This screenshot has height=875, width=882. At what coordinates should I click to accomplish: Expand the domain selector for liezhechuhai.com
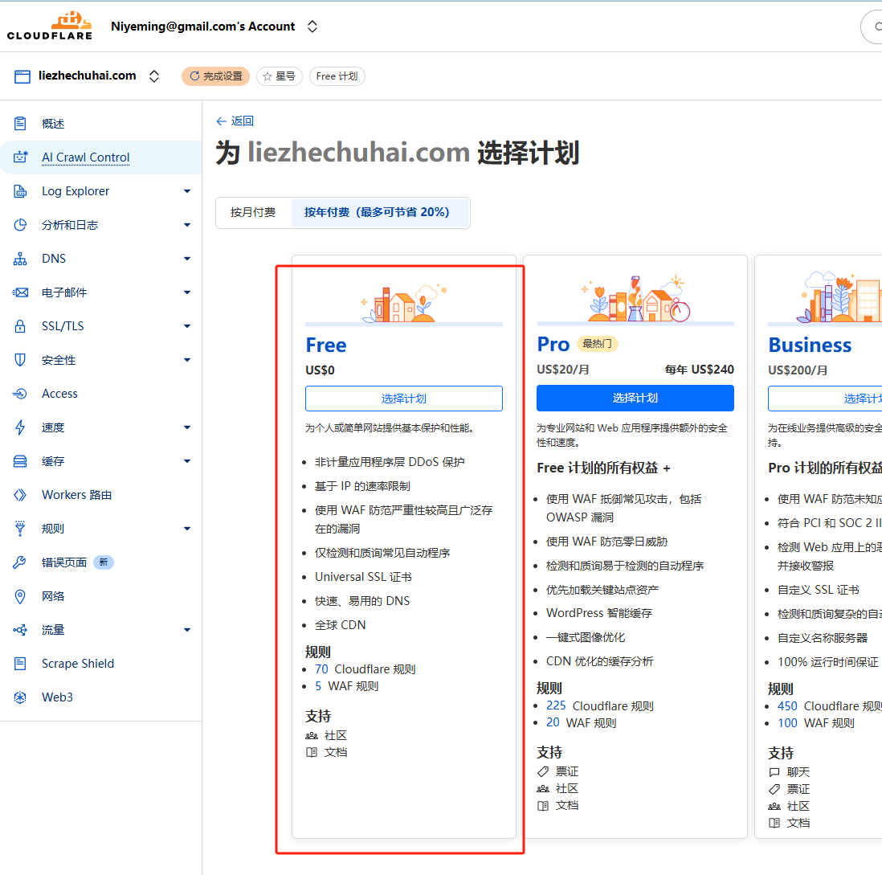tap(153, 76)
